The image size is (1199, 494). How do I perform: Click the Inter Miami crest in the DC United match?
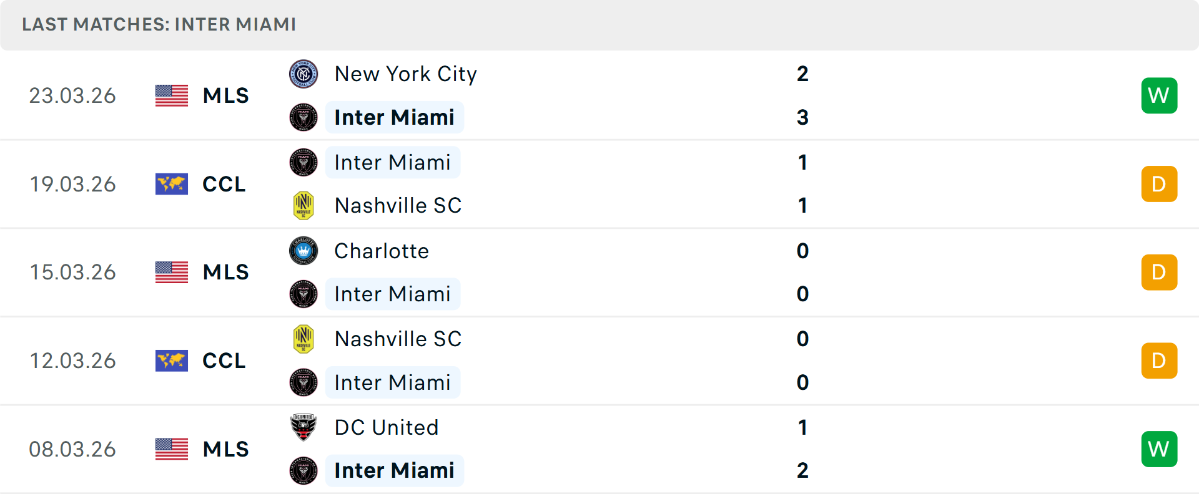(303, 470)
